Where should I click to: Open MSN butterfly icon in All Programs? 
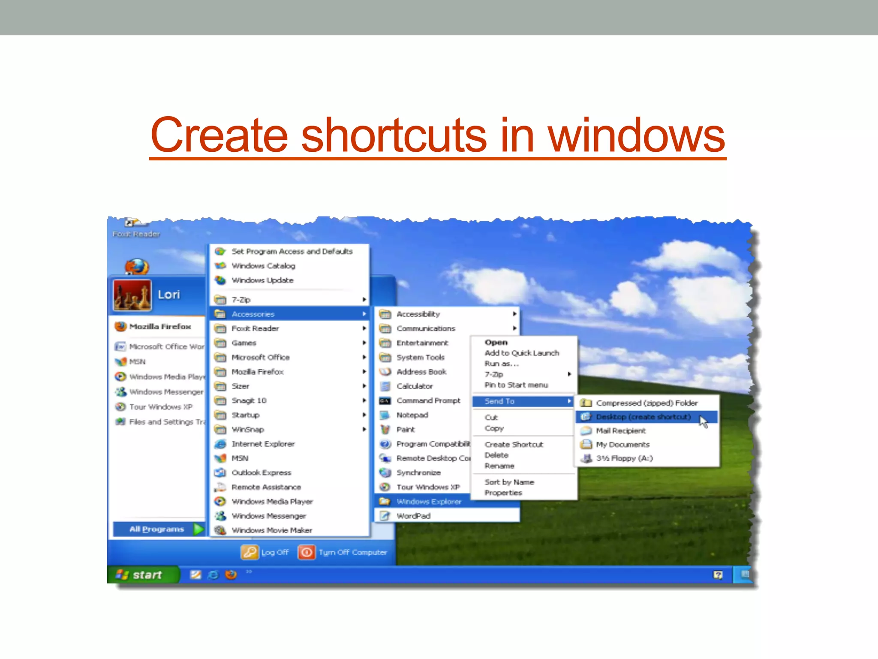(x=220, y=458)
